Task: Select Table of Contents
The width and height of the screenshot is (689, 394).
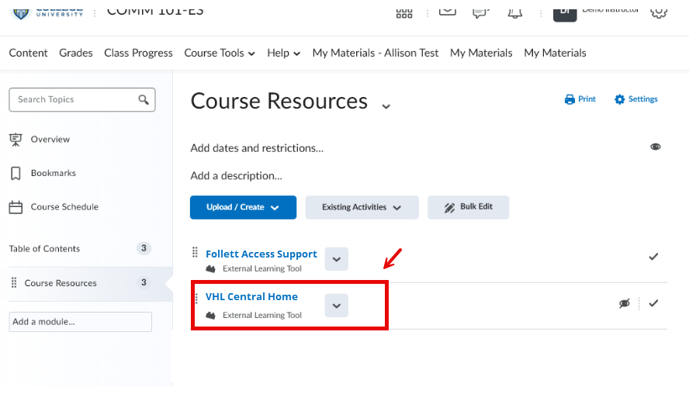Action: coord(44,249)
